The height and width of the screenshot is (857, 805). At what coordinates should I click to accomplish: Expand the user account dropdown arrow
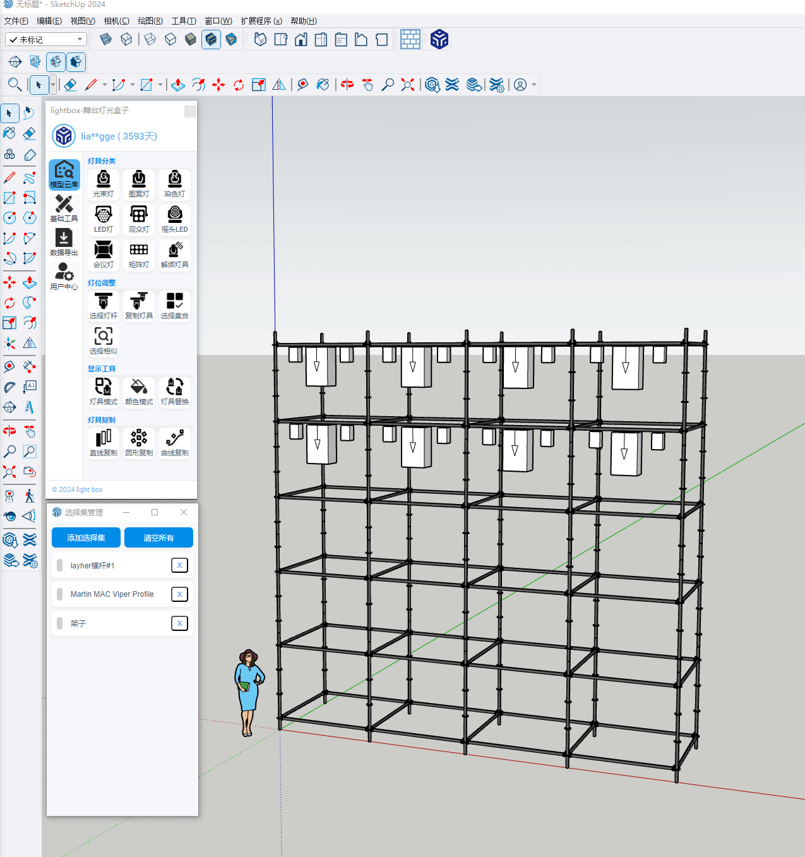[x=534, y=85]
